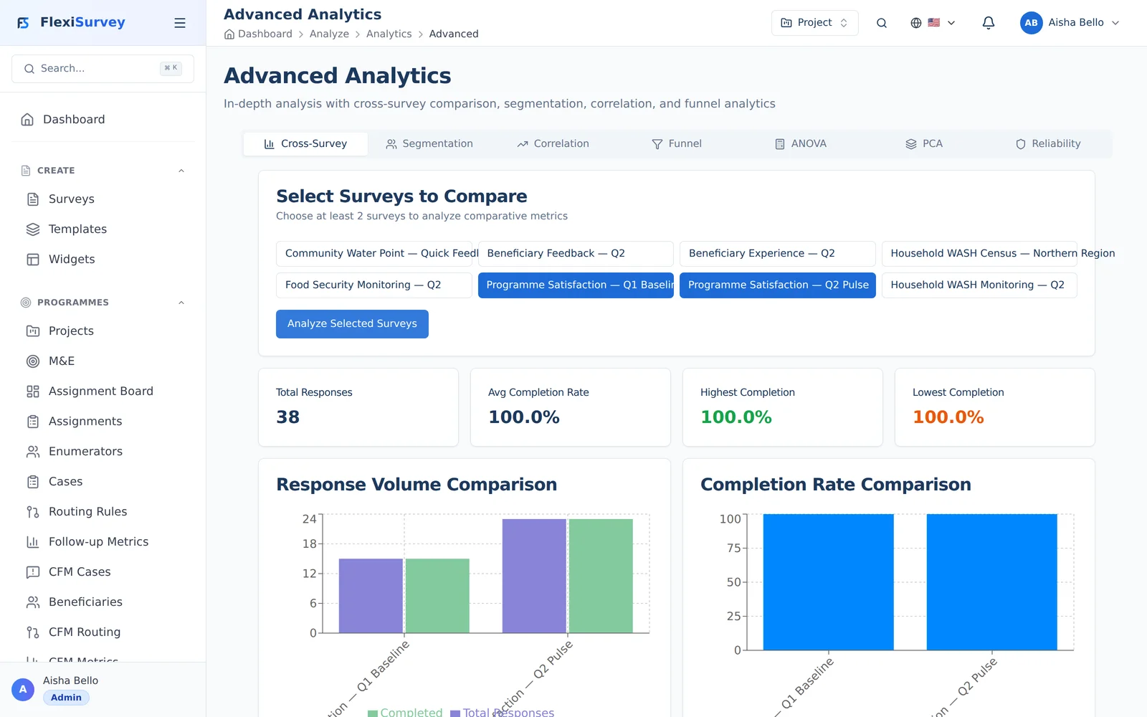Viewport: 1147px width, 717px height.
Task: Open Follow-up Metrics via its chart icon
Action: click(33, 542)
